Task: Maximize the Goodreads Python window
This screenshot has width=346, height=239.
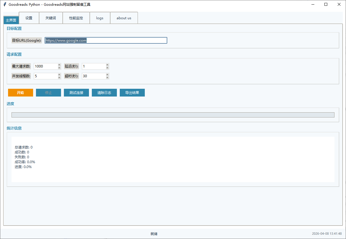Action: tap(326, 4)
